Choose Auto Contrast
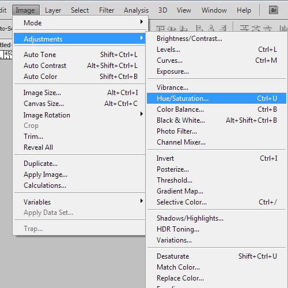The width and height of the screenshot is (288, 288). 79,66
